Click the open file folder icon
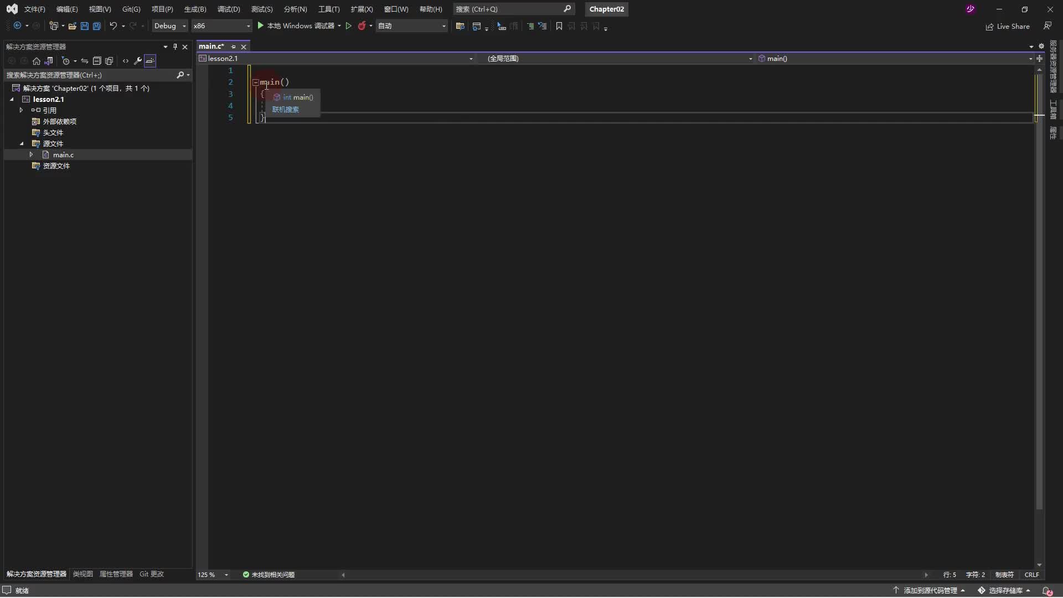The image size is (1063, 598). coord(72,26)
